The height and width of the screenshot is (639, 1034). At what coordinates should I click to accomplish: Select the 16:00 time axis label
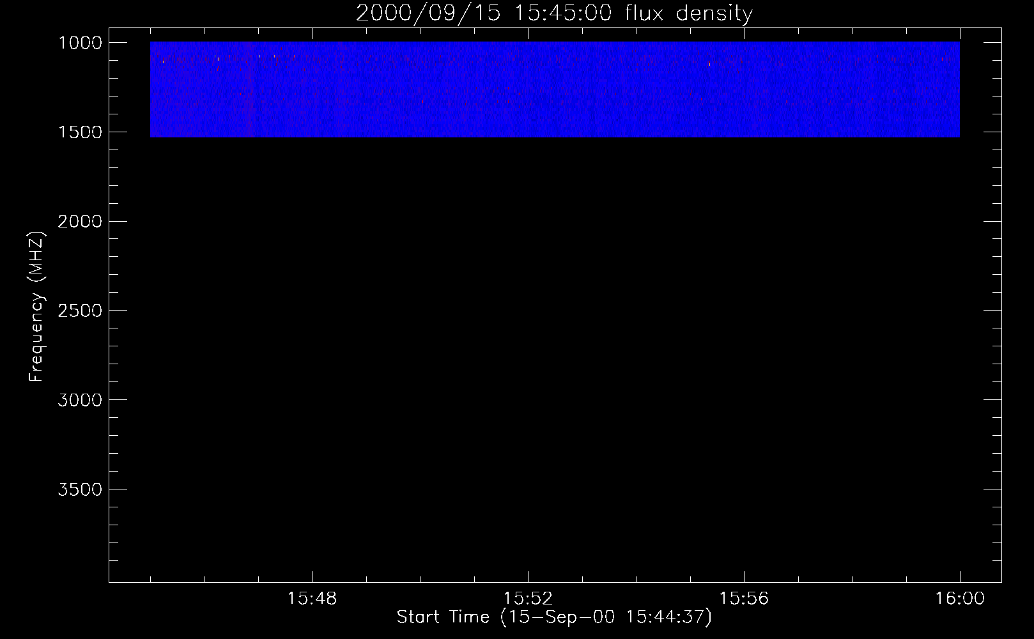(x=960, y=599)
